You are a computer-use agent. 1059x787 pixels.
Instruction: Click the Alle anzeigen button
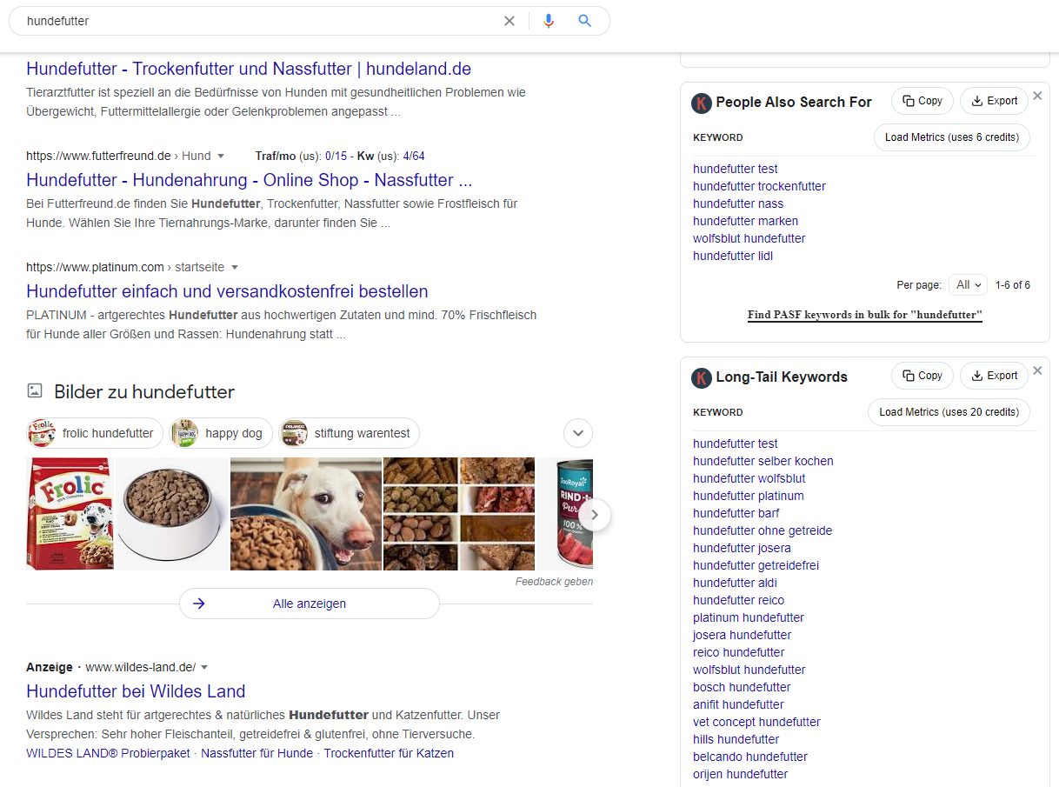tap(310, 604)
